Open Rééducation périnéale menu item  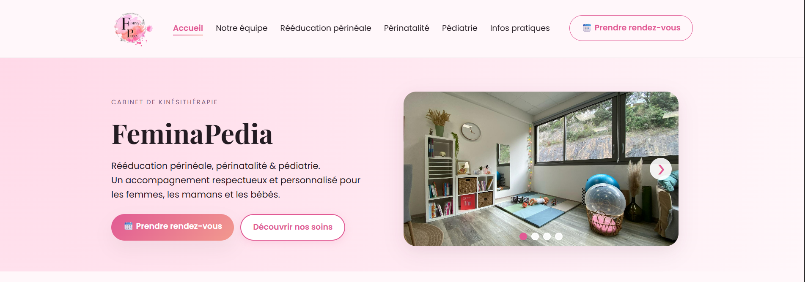coord(326,28)
